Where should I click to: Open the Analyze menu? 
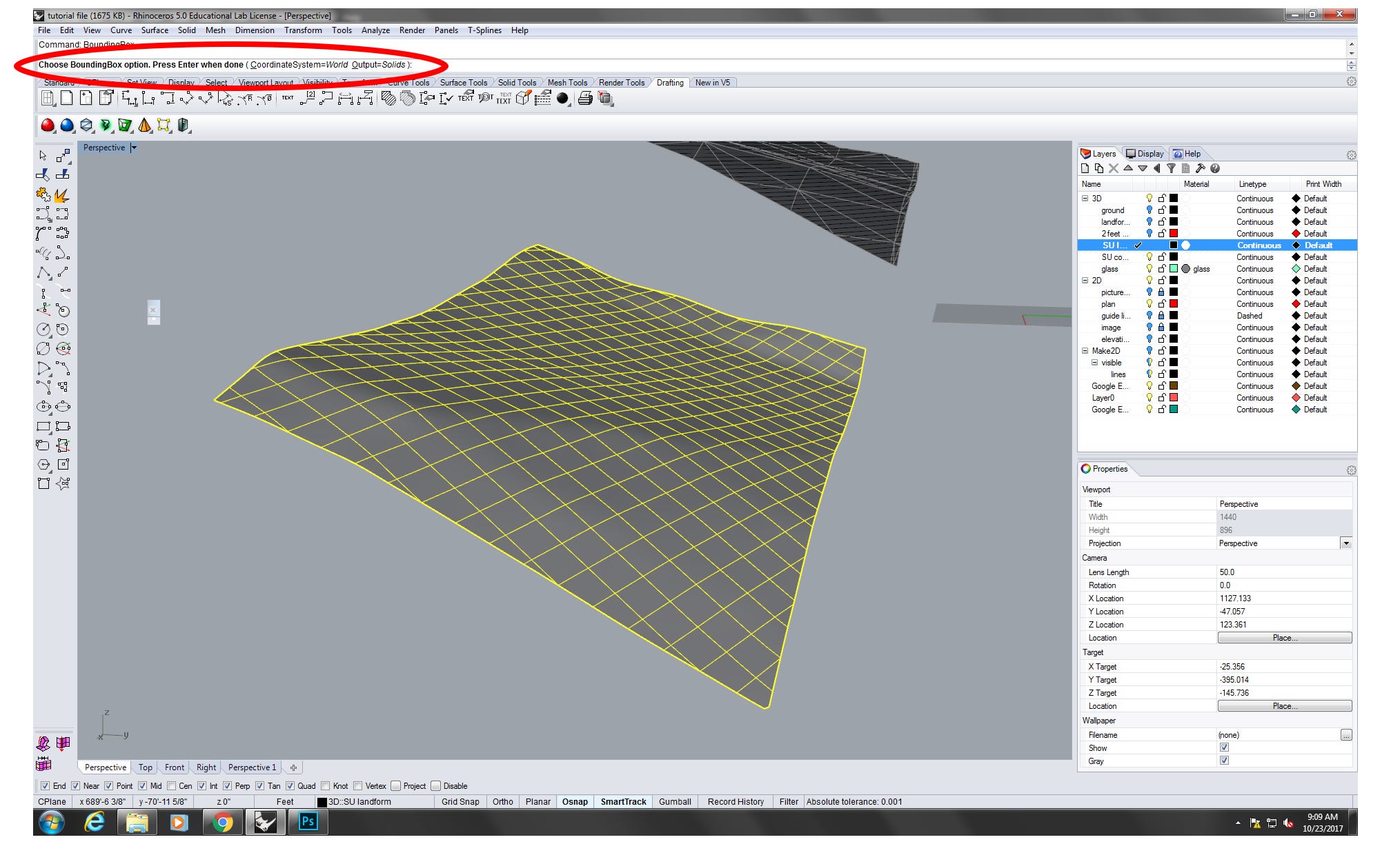pyautogui.click(x=375, y=30)
